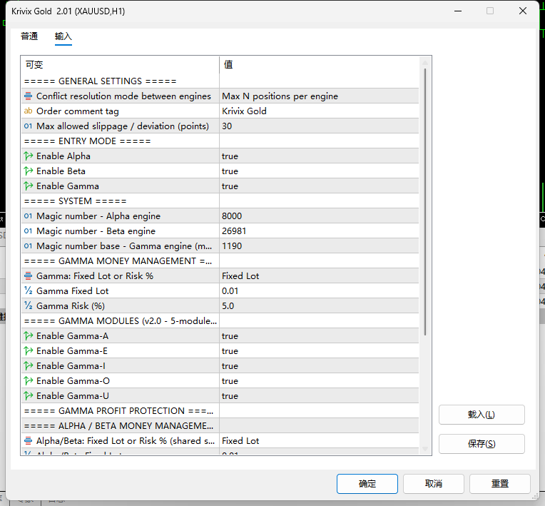
Task: Click the arrow icon beside Enable Gamma-U
Action: [x=28, y=395]
